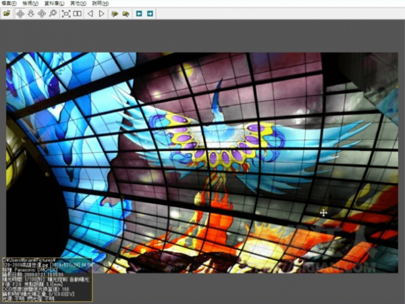The image size is (405, 304).
Task: Click the fit-to-window frame icon
Action: point(66,13)
